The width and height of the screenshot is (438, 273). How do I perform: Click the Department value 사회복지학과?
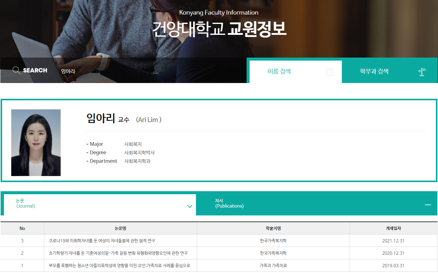(x=137, y=161)
